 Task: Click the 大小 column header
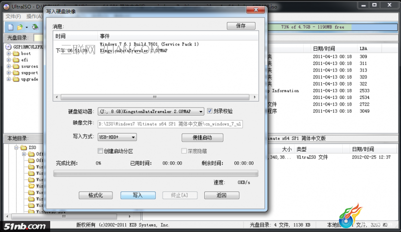(x=287, y=149)
